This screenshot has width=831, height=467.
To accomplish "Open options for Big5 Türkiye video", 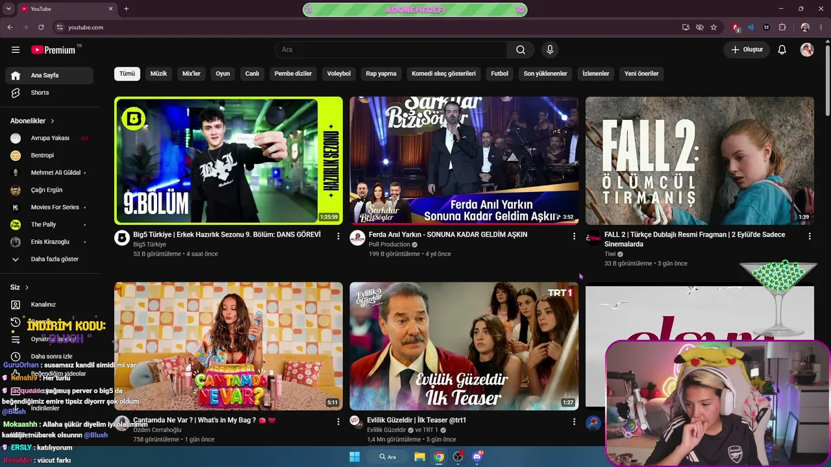I will coord(338,236).
